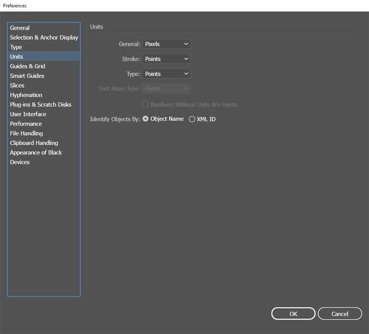Open File Handling preferences

(26, 133)
